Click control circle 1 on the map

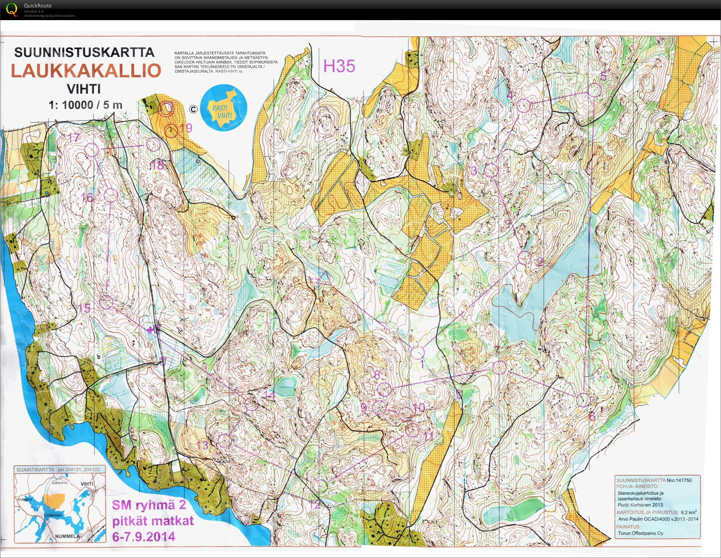417,353
